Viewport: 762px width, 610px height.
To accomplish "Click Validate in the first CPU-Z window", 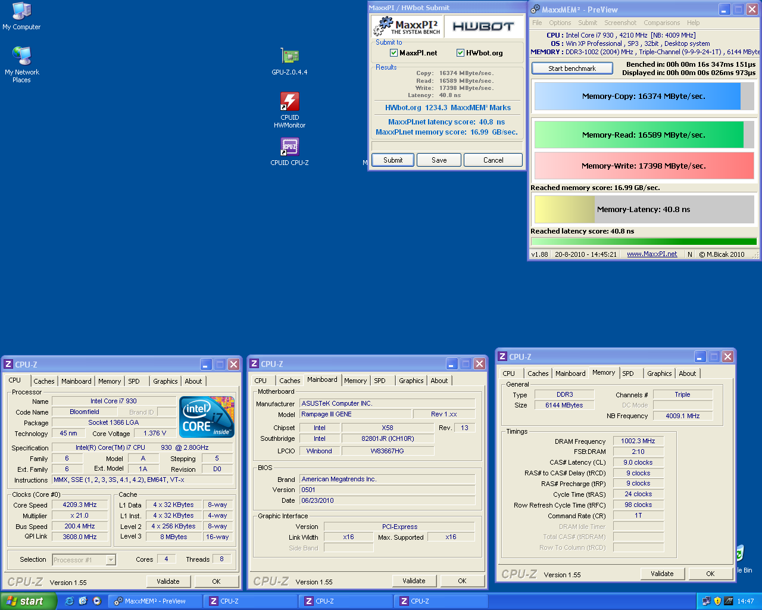I will [x=168, y=581].
